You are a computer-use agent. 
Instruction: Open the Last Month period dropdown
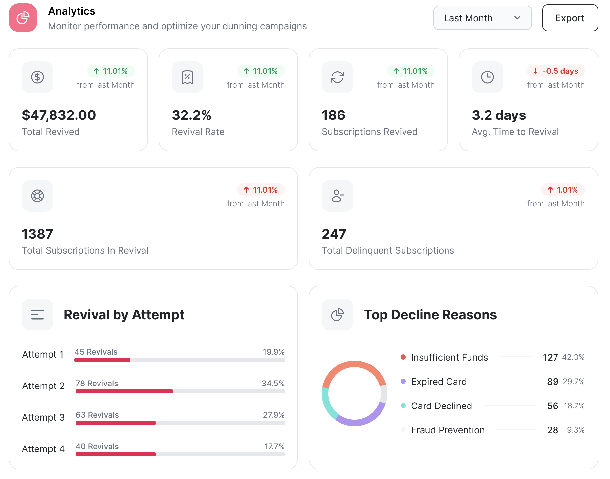point(482,18)
